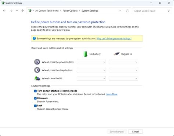Go back using the back arrow

[4, 11]
